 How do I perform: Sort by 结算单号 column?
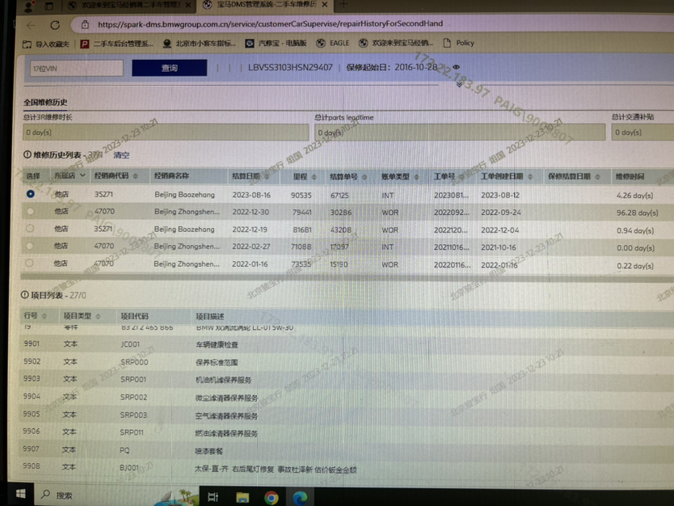point(364,177)
